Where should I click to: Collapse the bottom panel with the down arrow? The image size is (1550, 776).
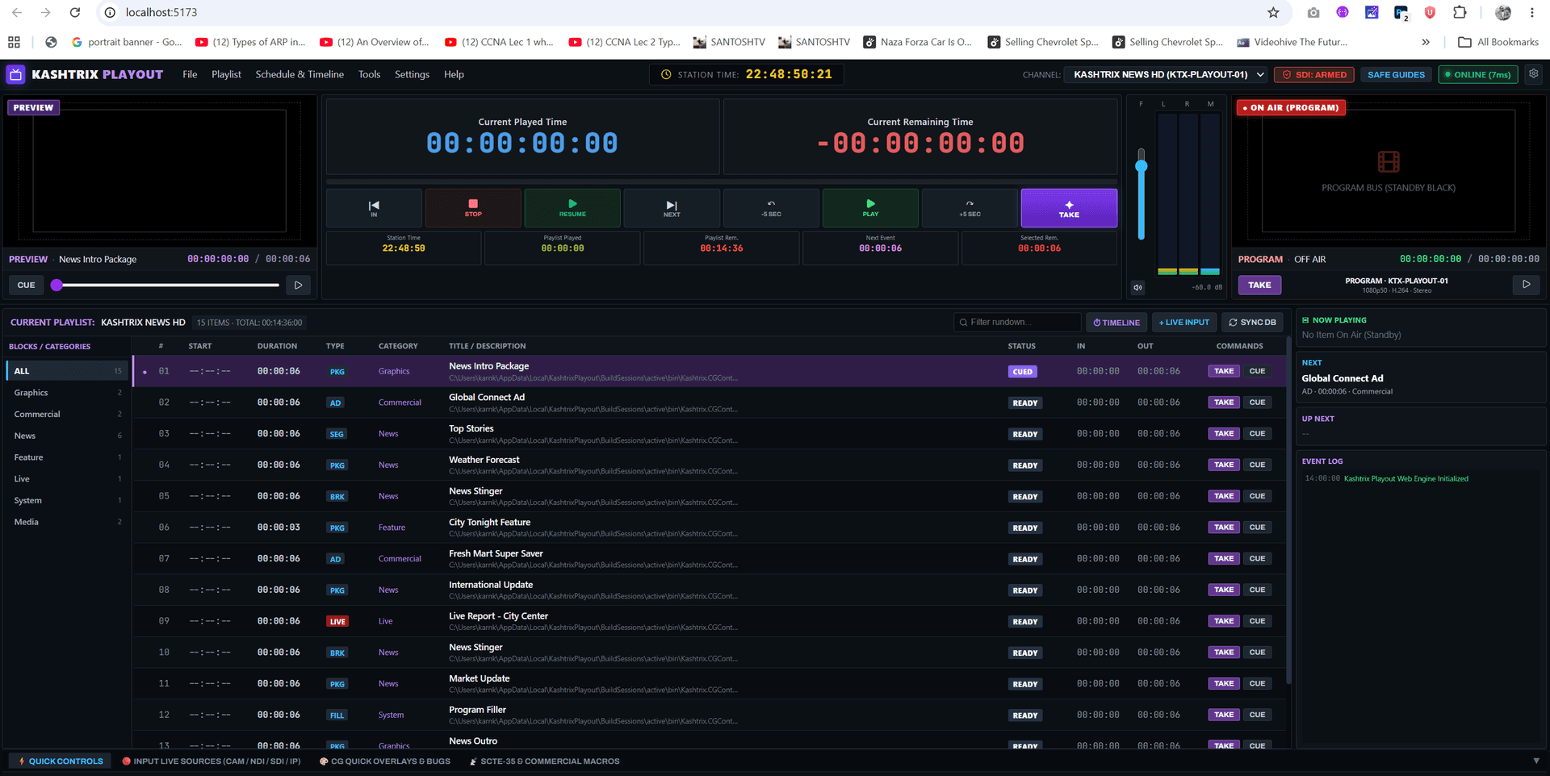(1536, 761)
